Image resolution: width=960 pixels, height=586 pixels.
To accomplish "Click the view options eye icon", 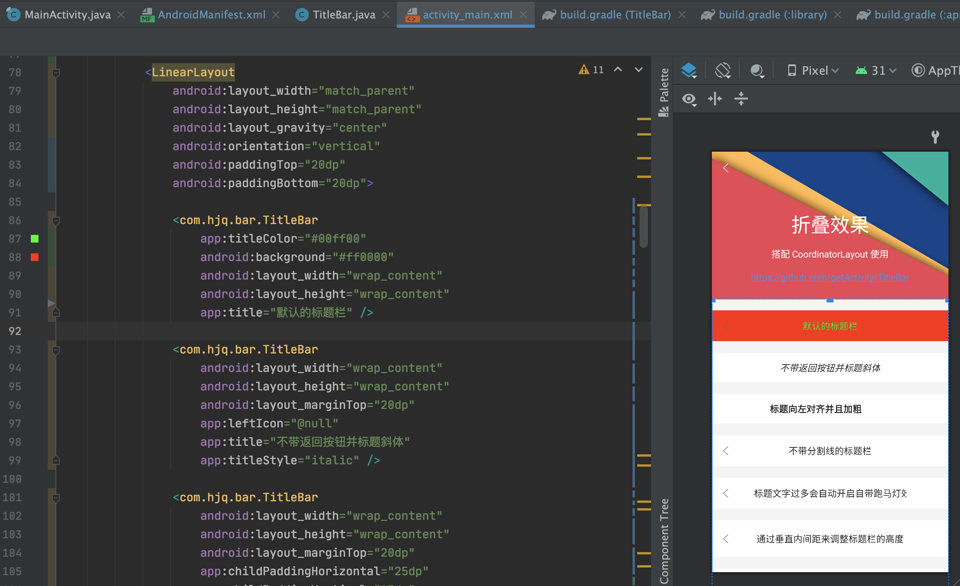I will tap(689, 99).
